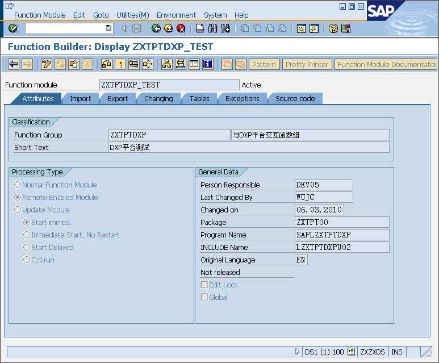
Task: Open the Goto menu
Action: coord(101,15)
